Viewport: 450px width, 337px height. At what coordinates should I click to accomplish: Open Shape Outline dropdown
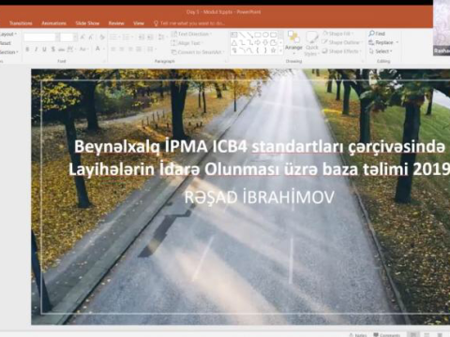pyautogui.click(x=341, y=42)
